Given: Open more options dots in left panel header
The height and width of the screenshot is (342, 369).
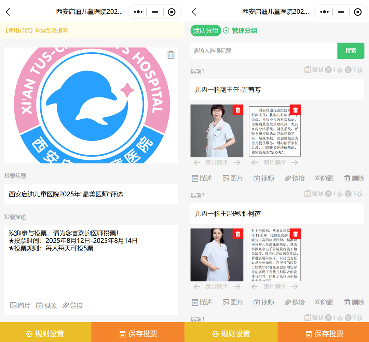Looking at the screenshot, I should click(x=138, y=12).
